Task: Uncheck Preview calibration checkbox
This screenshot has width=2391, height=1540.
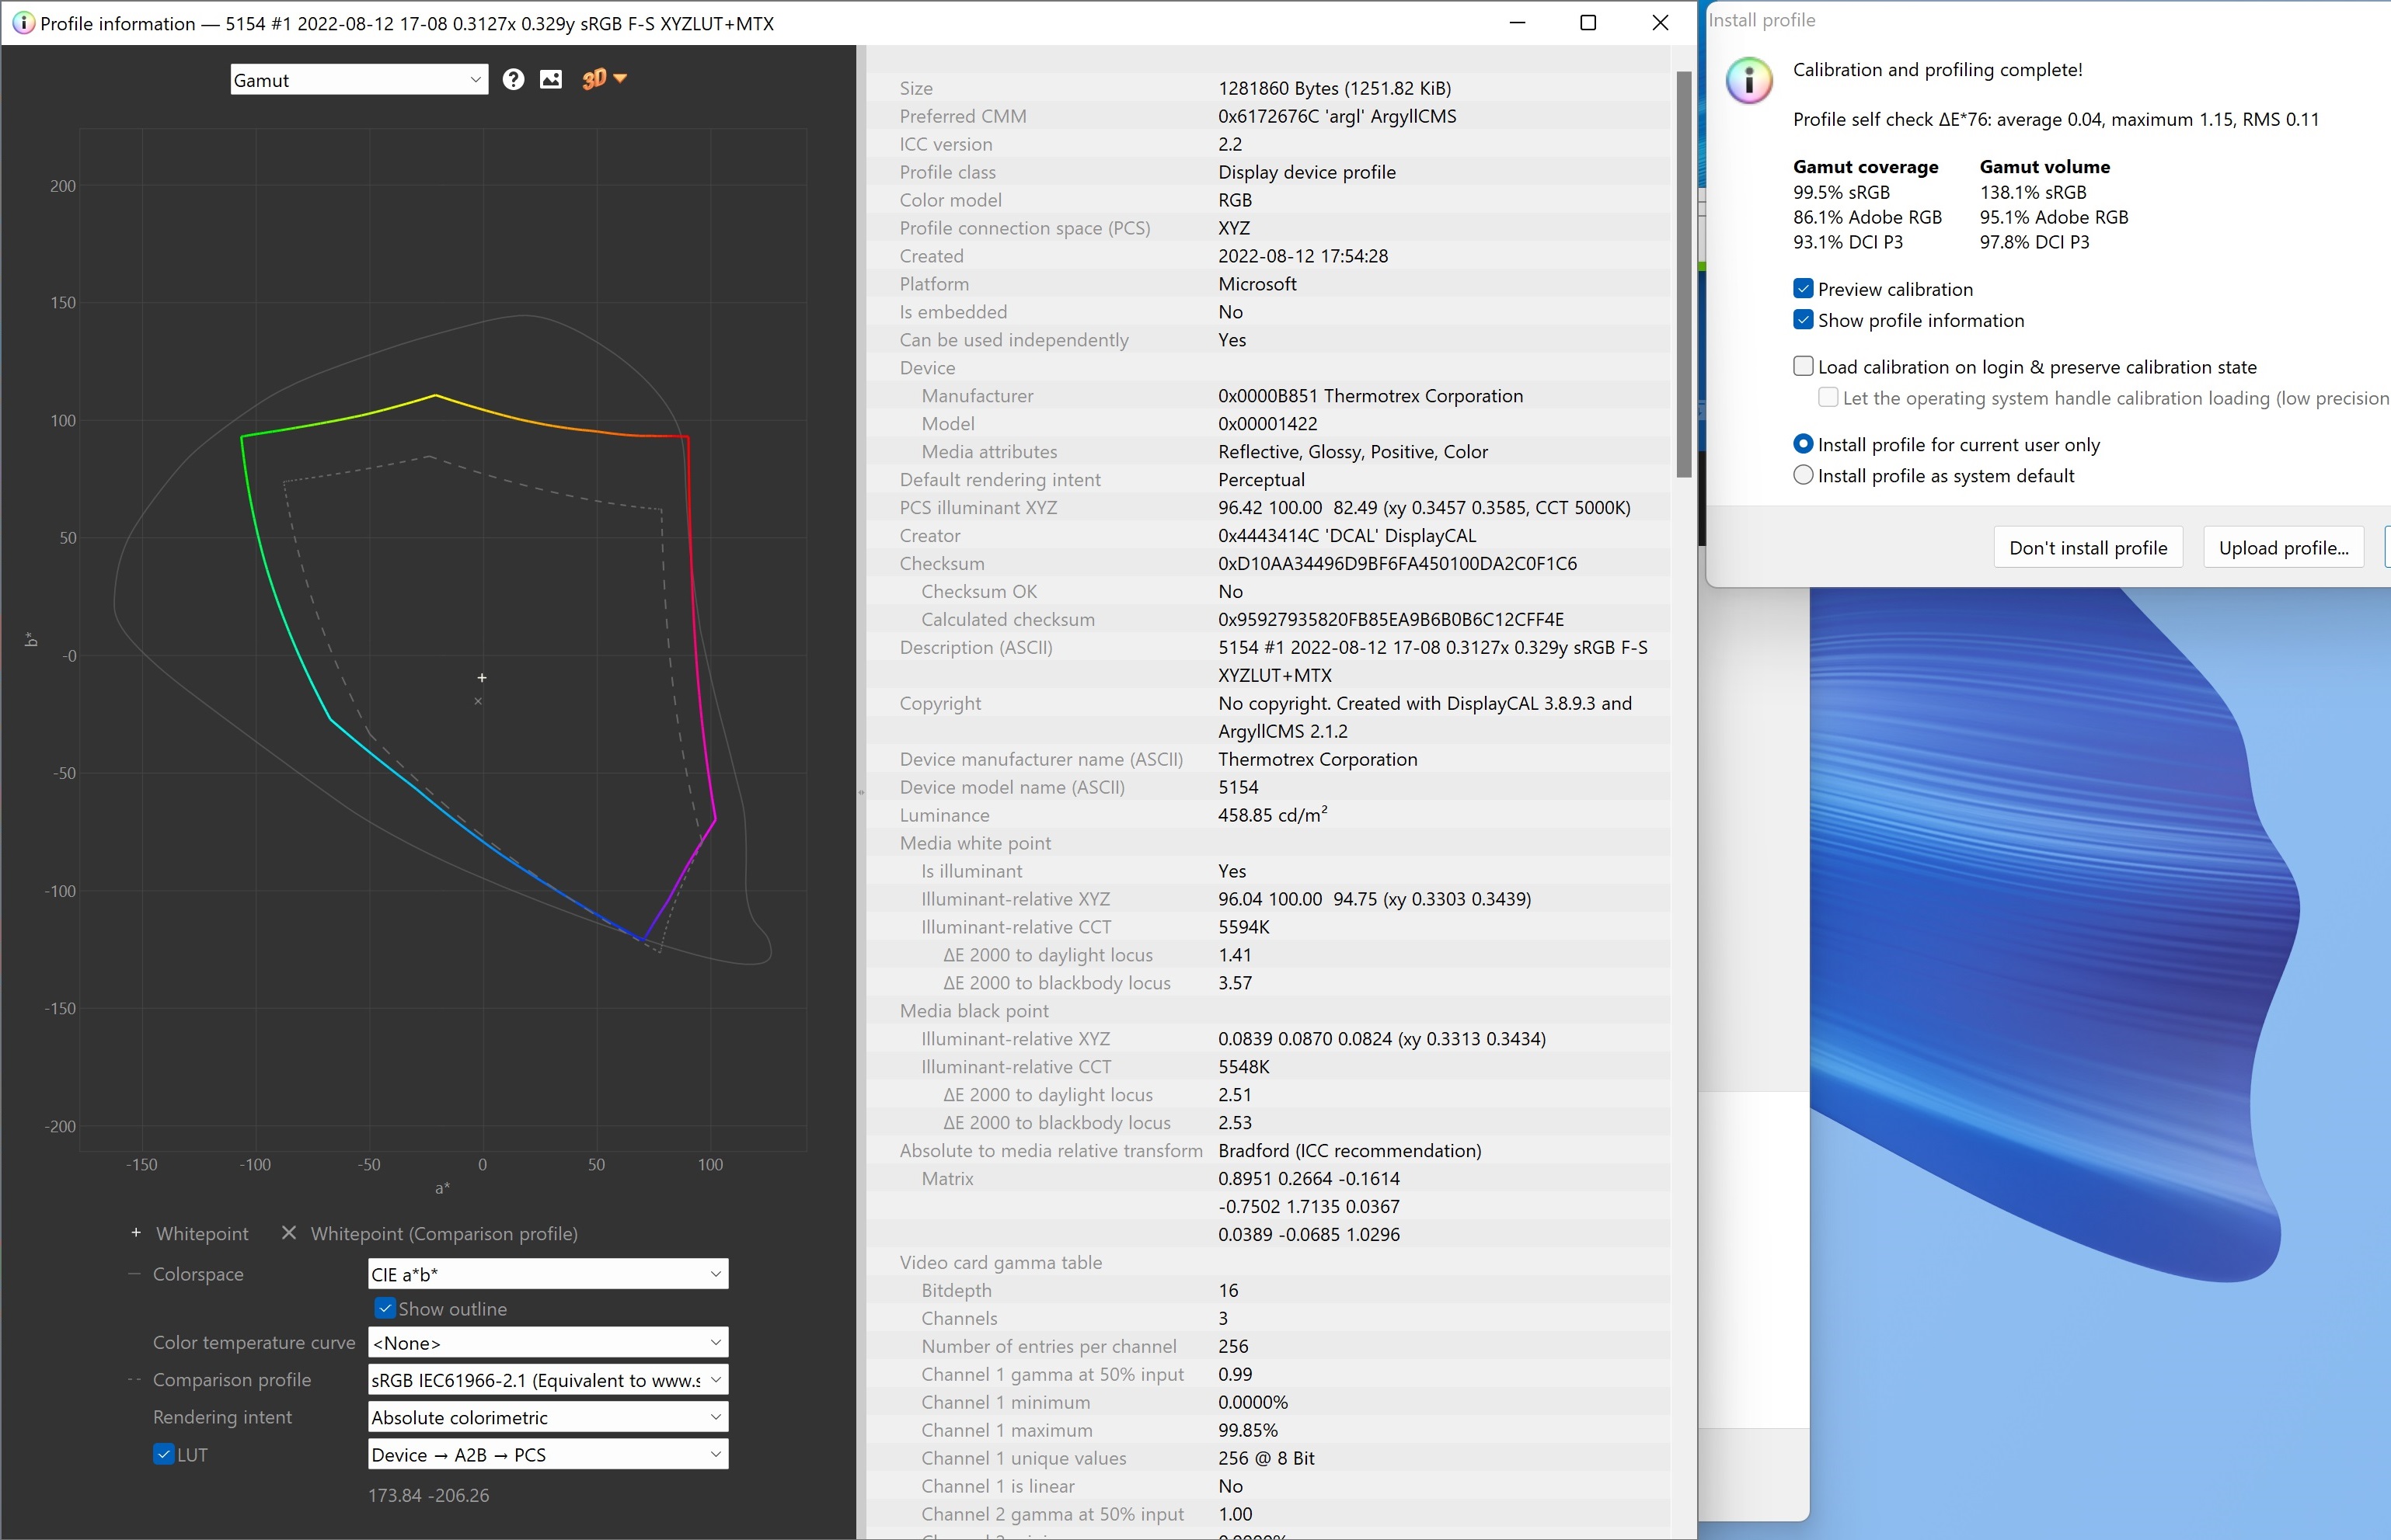Action: click(1804, 289)
